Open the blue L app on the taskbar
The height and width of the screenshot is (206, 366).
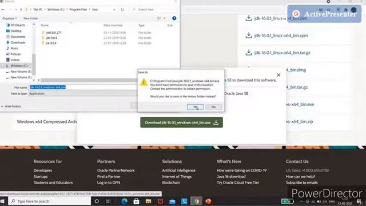pyautogui.click(x=184, y=201)
